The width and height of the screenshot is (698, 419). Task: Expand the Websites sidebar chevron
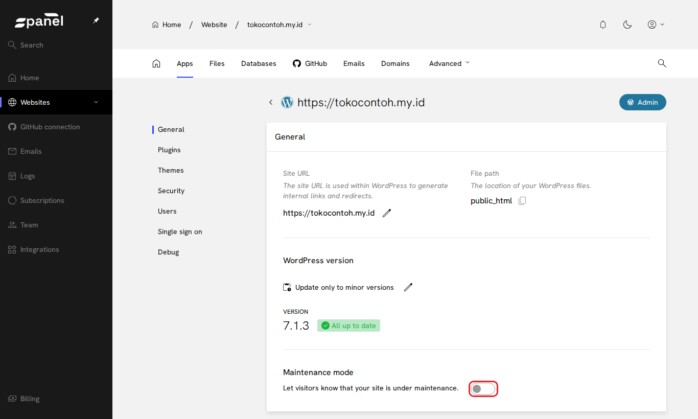(96, 102)
